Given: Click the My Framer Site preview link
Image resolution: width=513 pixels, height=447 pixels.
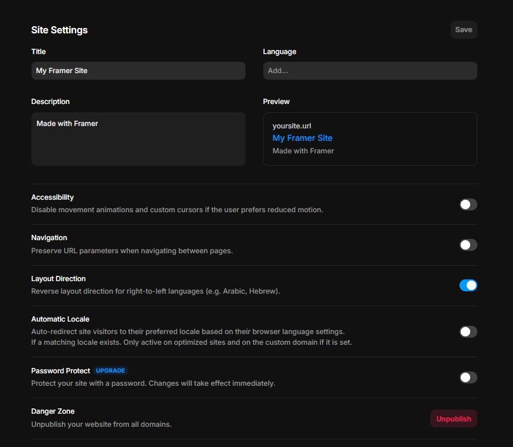Looking at the screenshot, I should [x=303, y=138].
